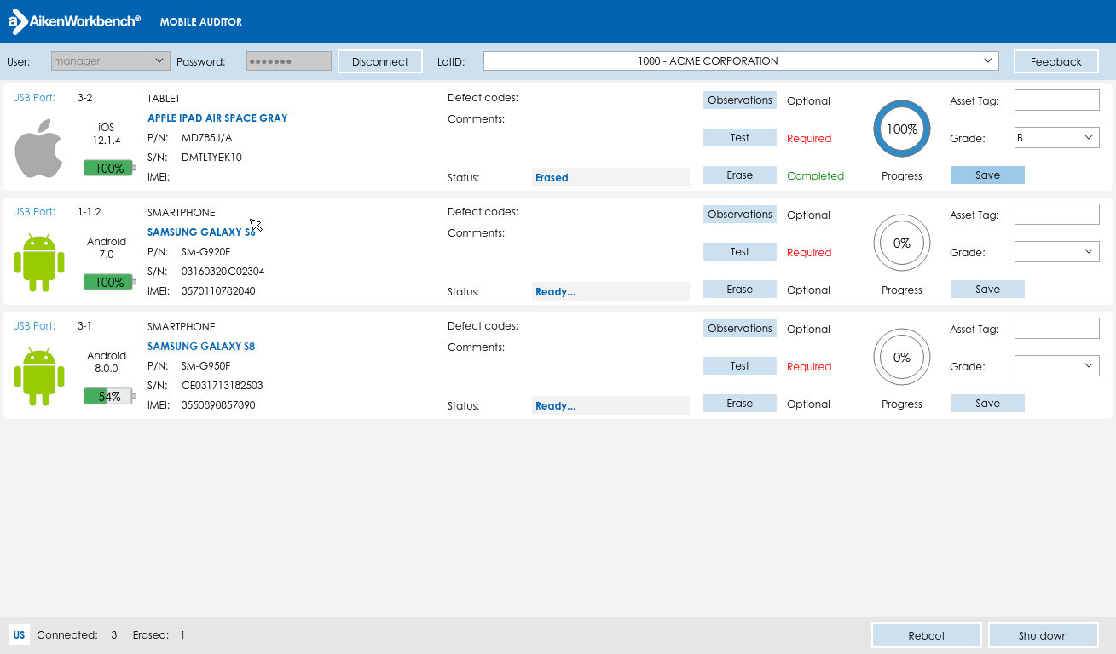This screenshot has width=1116, height=654.
Task: Save the iPad Air record
Action: [988, 175]
